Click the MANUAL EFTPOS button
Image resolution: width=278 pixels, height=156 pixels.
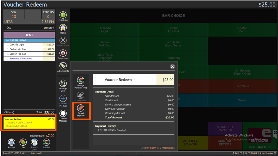point(225,143)
